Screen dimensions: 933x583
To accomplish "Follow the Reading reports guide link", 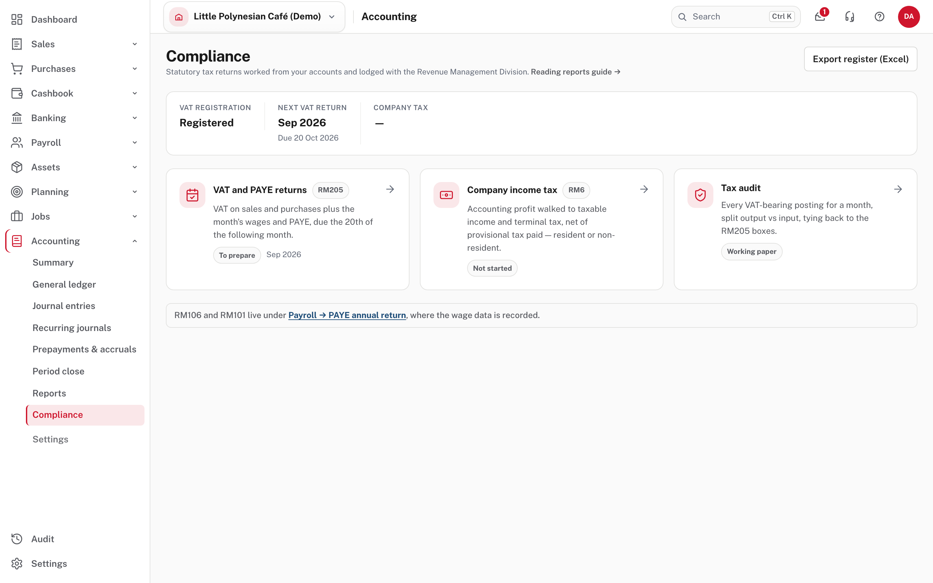I will coord(575,72).
